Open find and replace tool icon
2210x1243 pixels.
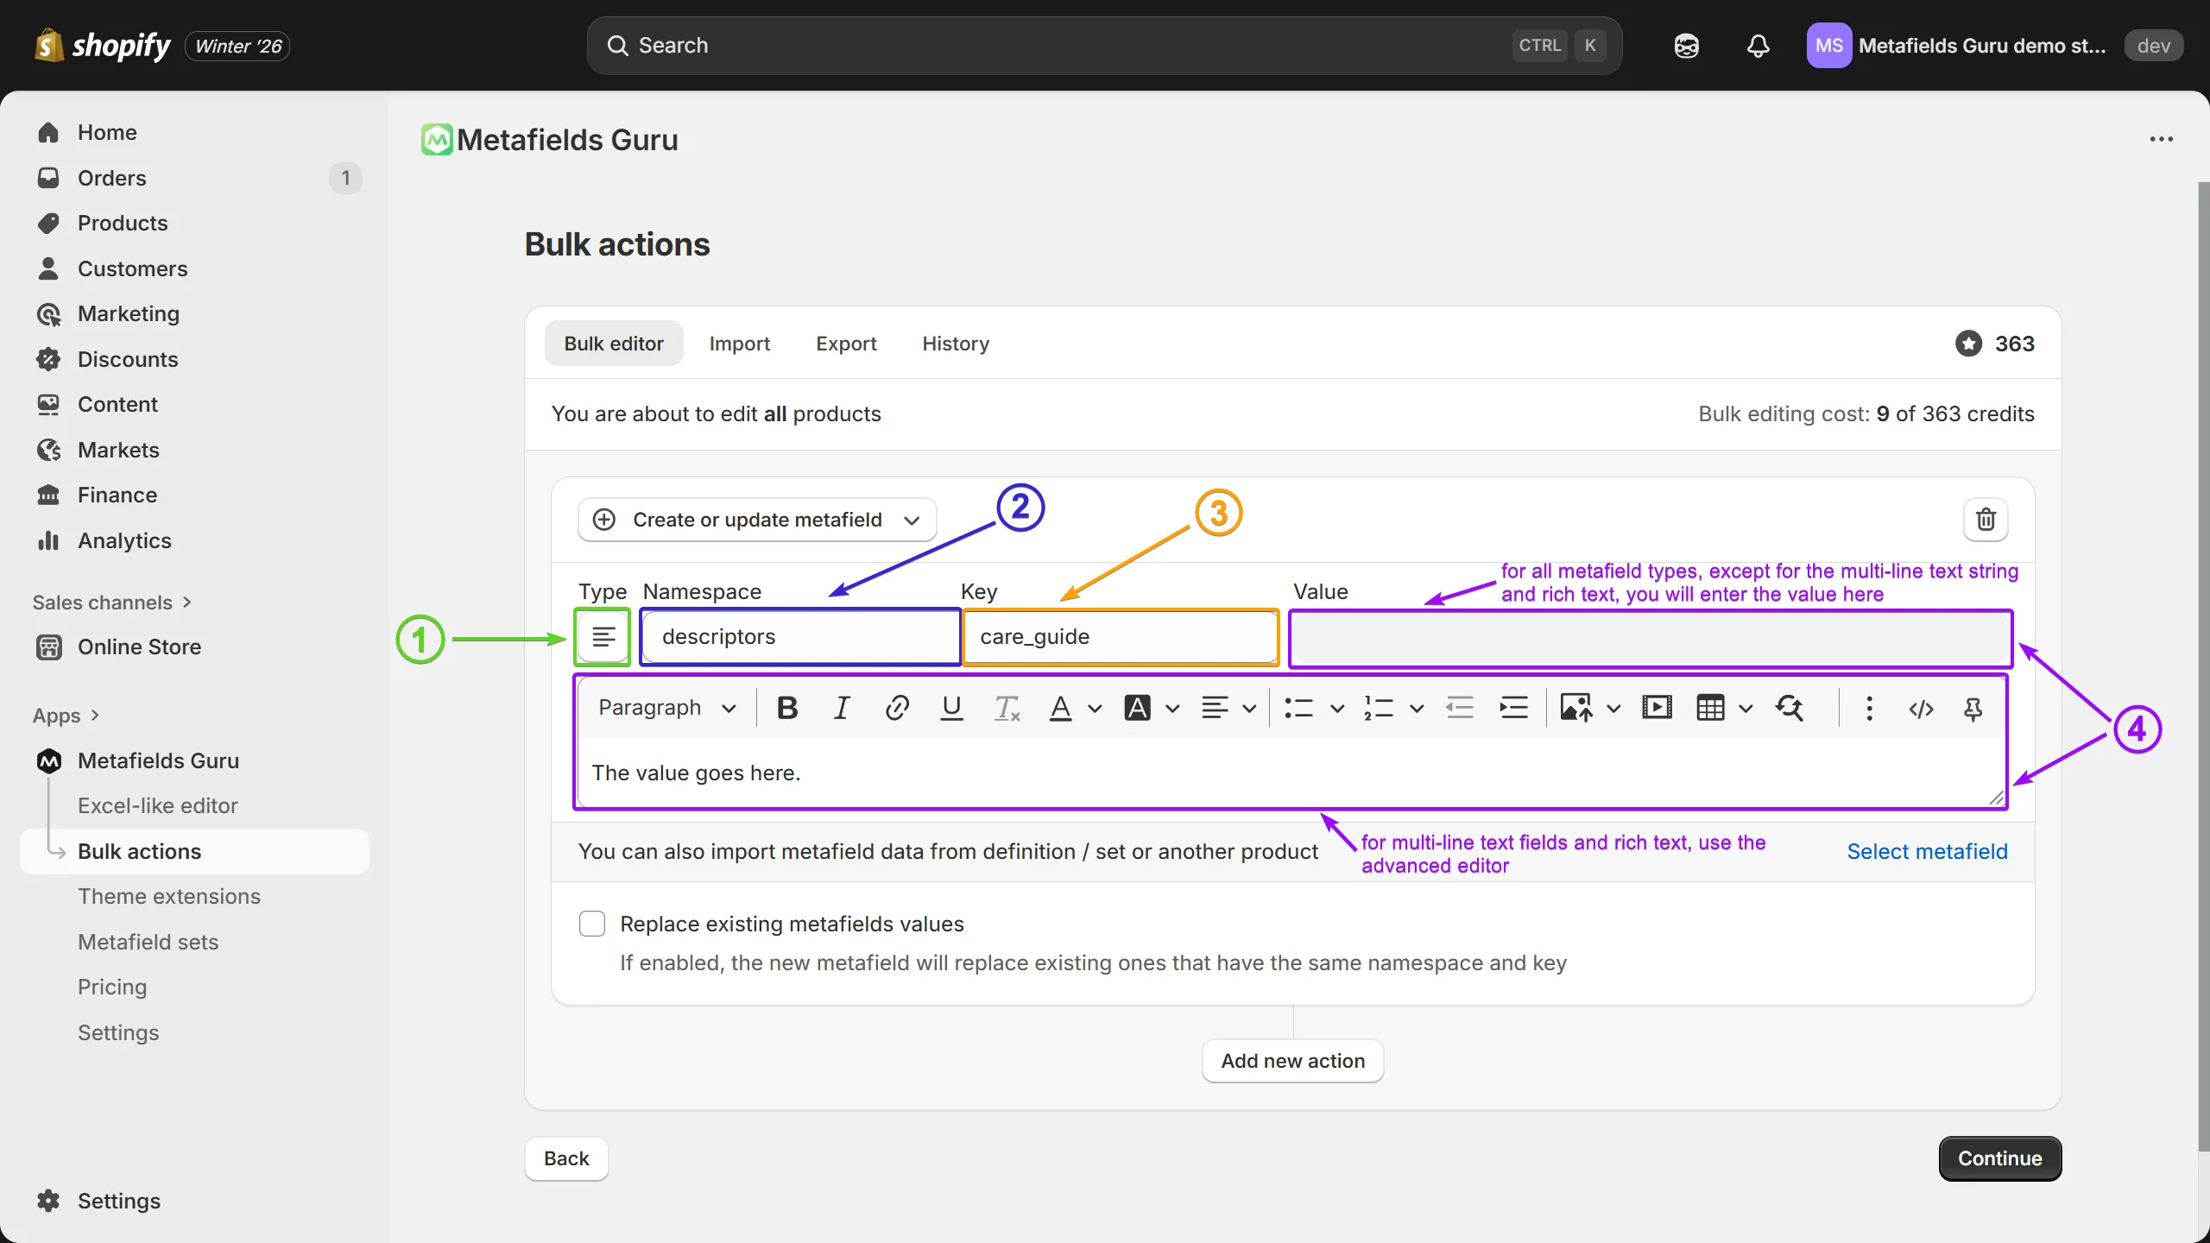[x=1790, y=709]
